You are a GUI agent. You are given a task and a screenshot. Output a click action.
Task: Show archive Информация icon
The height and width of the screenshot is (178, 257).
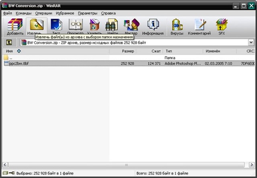tap(153, 24)
